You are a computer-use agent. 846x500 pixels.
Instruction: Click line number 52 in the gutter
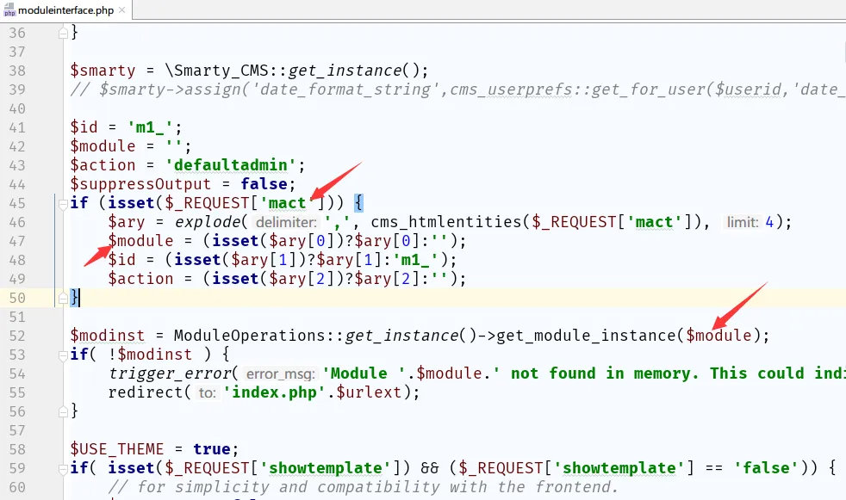[x=17, y=336]
